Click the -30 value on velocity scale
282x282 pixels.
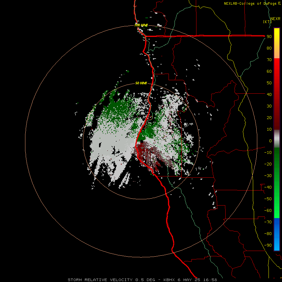[268, 176]
